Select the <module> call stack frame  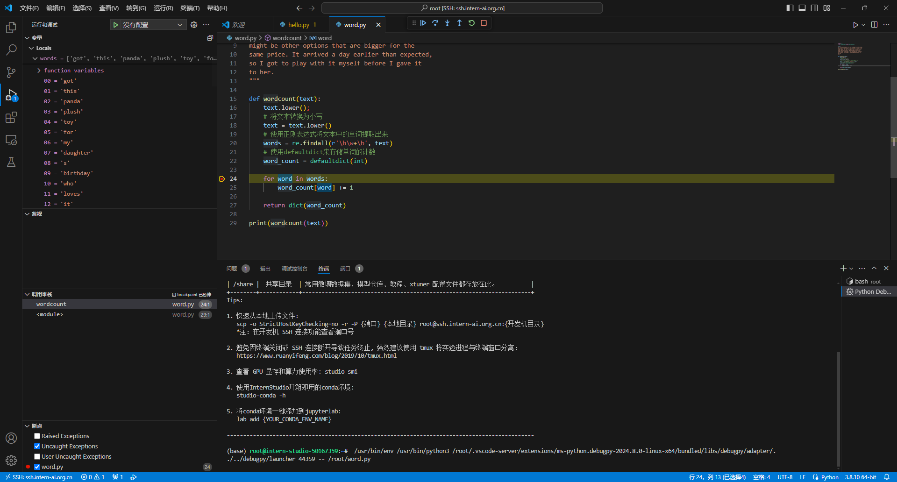coord(120,314)
